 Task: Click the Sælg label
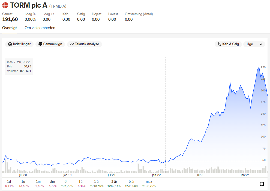click(x=81, y=14)
